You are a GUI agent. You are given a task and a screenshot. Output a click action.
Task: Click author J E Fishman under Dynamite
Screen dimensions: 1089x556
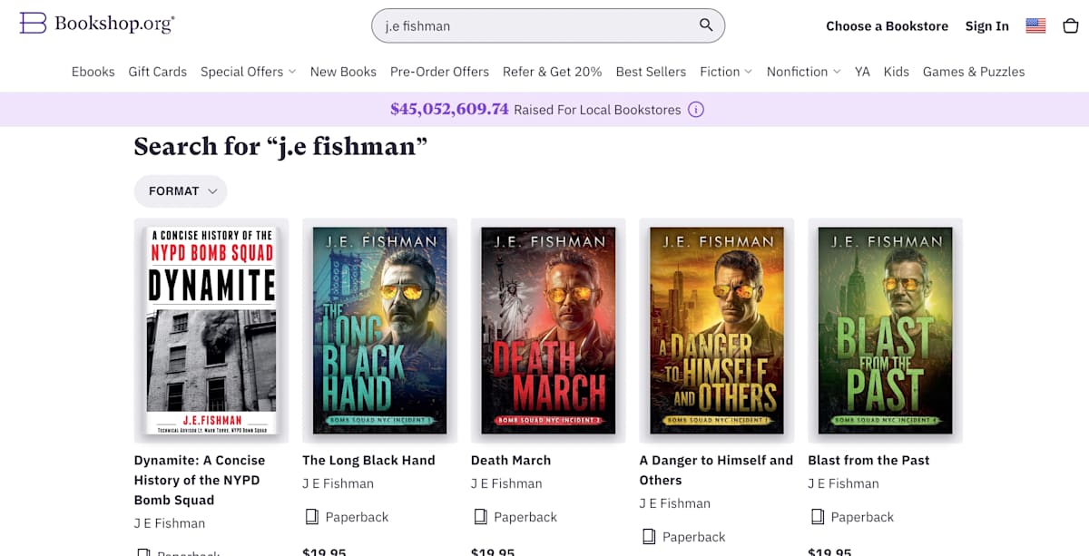[170, 523]
